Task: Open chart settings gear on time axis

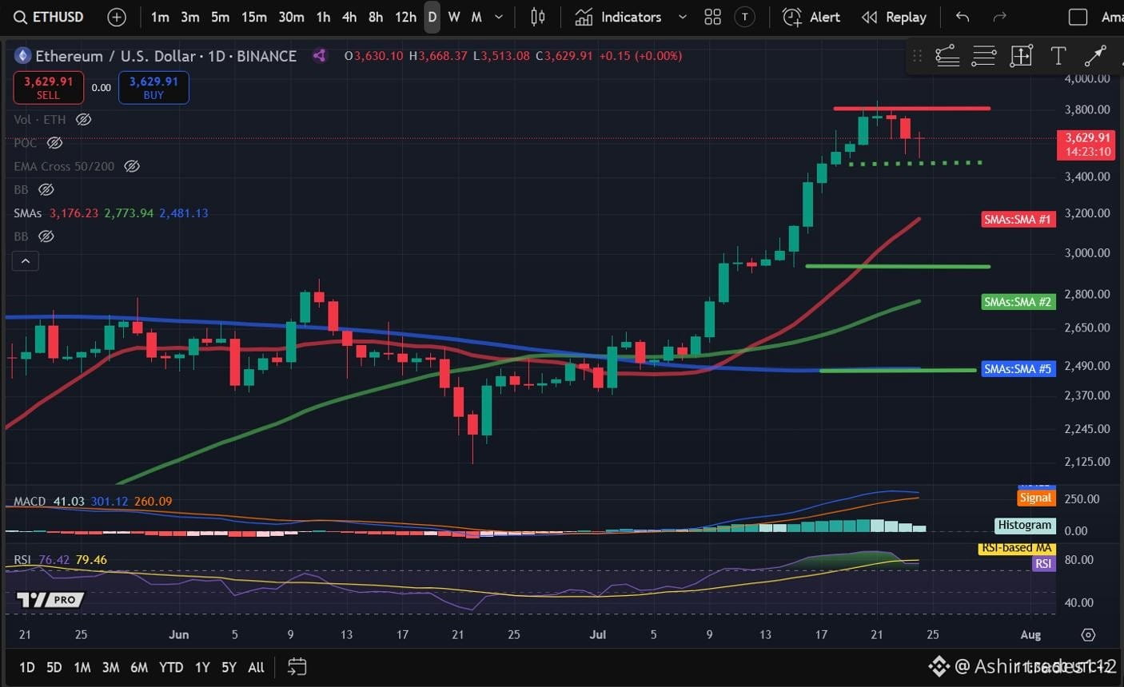Action: pyautogui.click(x=1088, y=634)
